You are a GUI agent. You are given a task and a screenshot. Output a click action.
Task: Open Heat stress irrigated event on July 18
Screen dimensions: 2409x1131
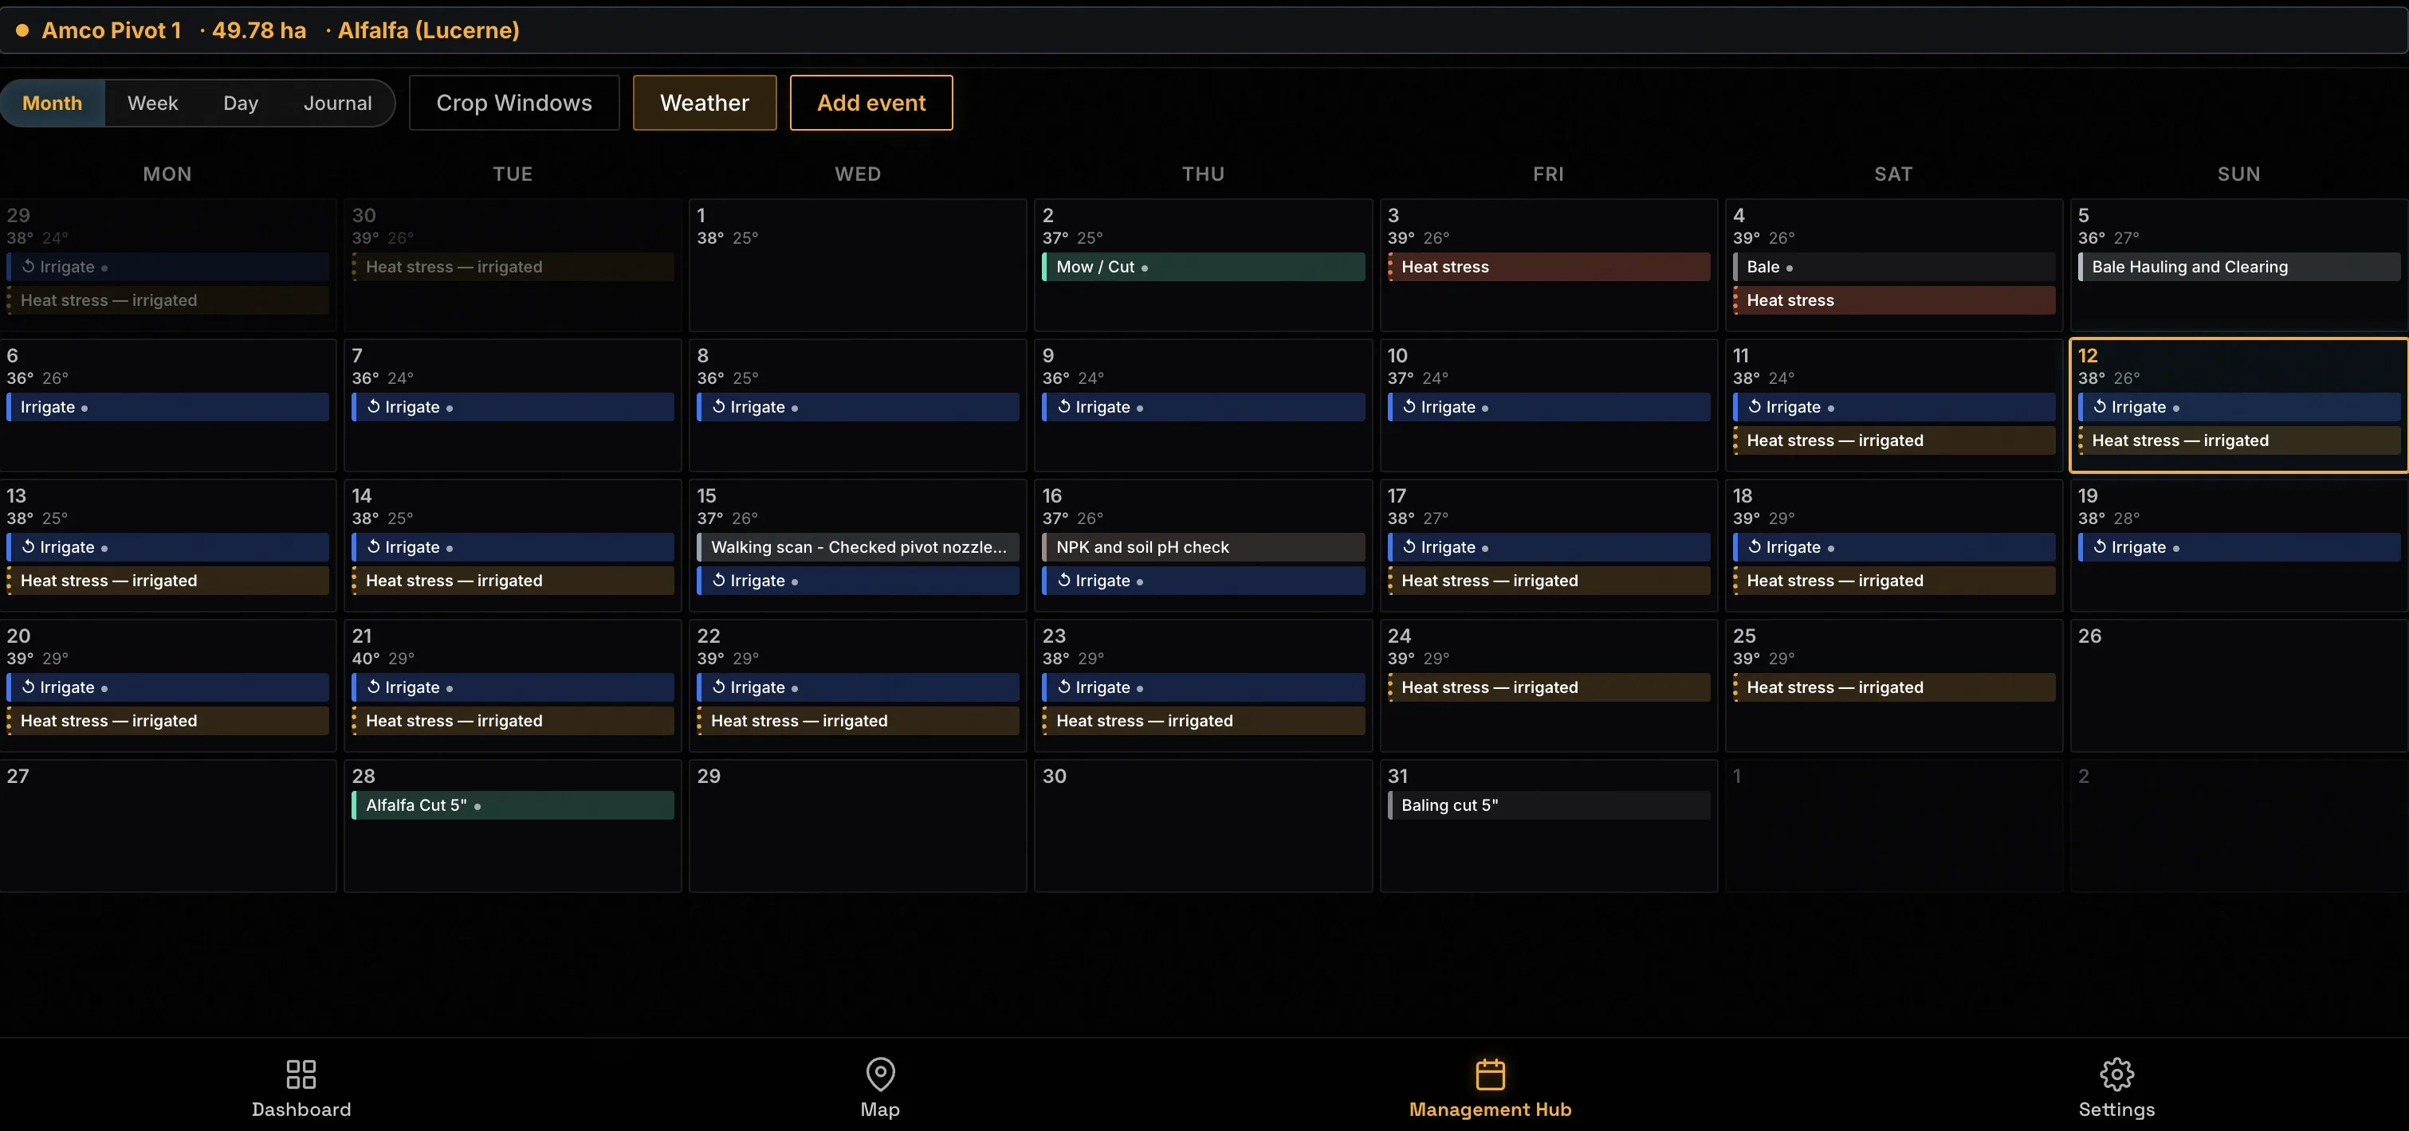[x=1894, y=581]
